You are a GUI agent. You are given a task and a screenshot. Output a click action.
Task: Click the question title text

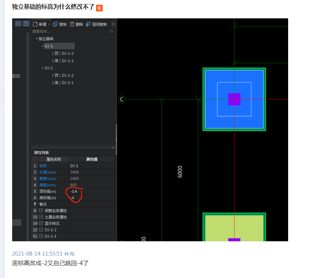[53, 7]
